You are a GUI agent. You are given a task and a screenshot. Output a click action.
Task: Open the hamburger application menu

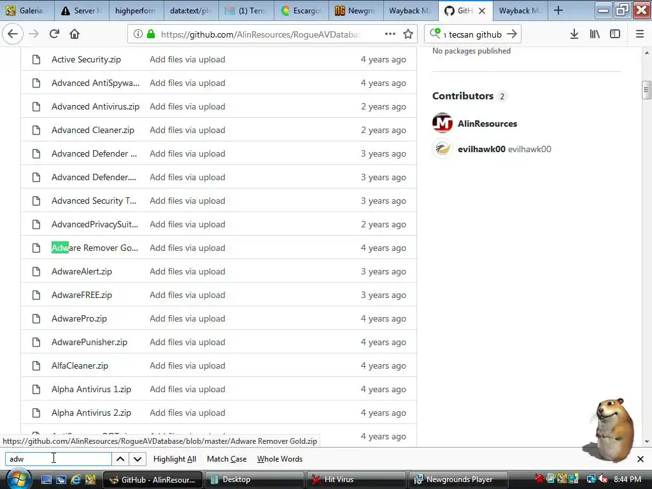point(640,34)
